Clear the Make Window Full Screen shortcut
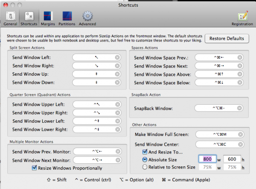Screen dimensions: 256x189 pos(240,135)
